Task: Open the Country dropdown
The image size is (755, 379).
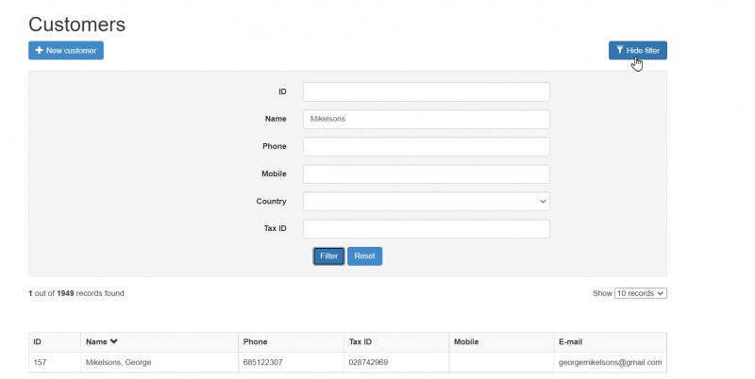Action: 426,201
